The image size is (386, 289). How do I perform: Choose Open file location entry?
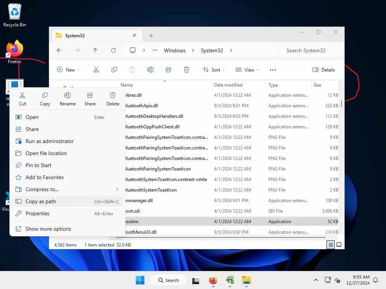(x=67, y=154)
